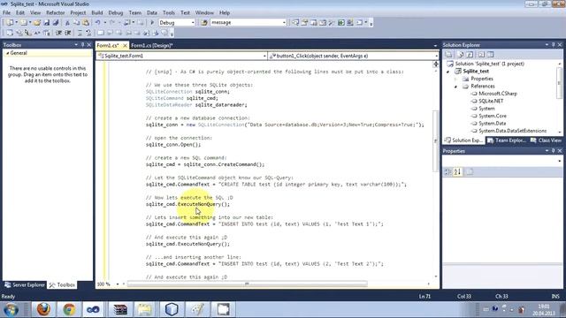This screenshot has height=318, width=566.
Task: Collapse the General group in Toolbox
Action: point(7,53)
